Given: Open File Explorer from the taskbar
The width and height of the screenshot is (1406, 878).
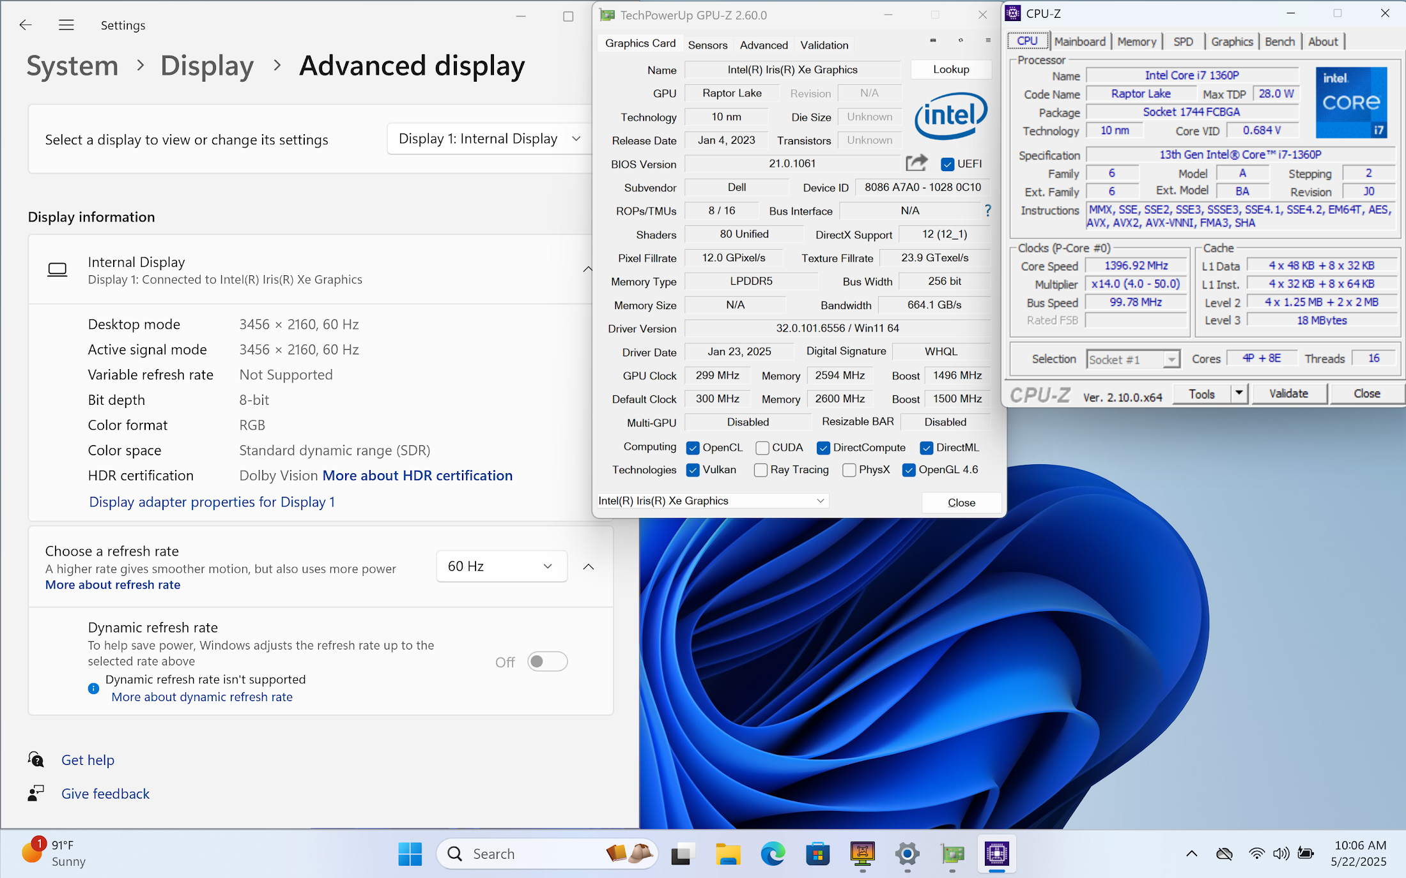Looking at the screenshot, I should [x=728, y=854].
